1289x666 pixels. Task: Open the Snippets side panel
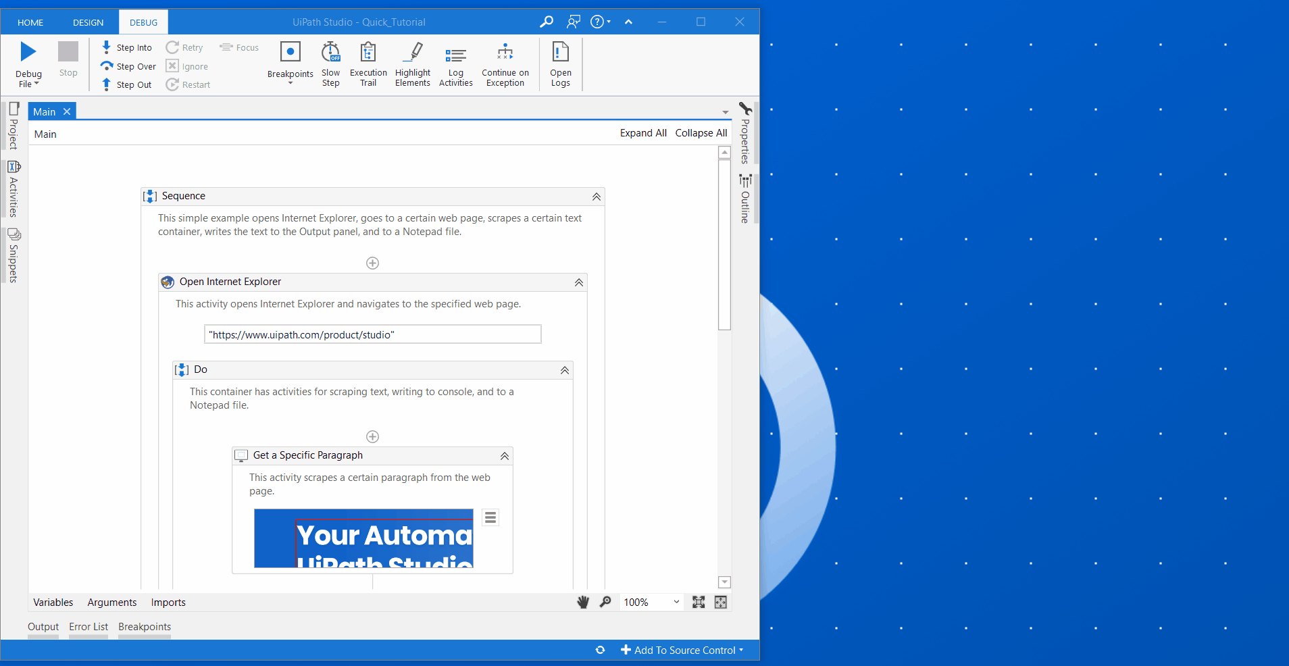pyautogui.click(x=13, y=255)
